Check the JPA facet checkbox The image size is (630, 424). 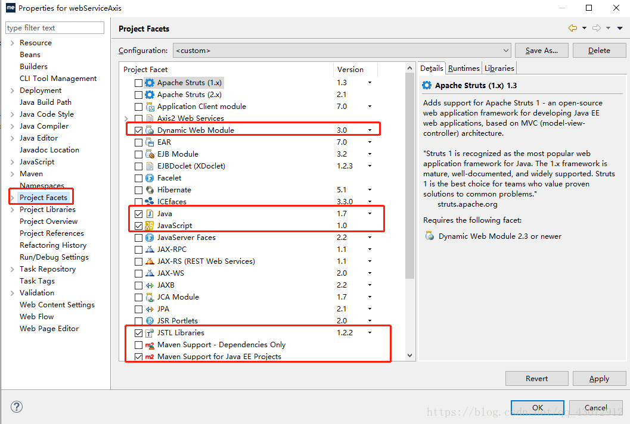(139, 310)
